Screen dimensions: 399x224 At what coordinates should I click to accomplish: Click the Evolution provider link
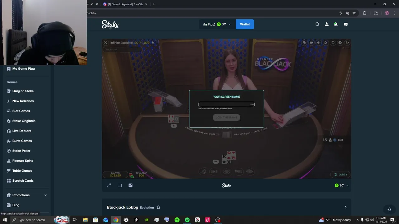147,208
